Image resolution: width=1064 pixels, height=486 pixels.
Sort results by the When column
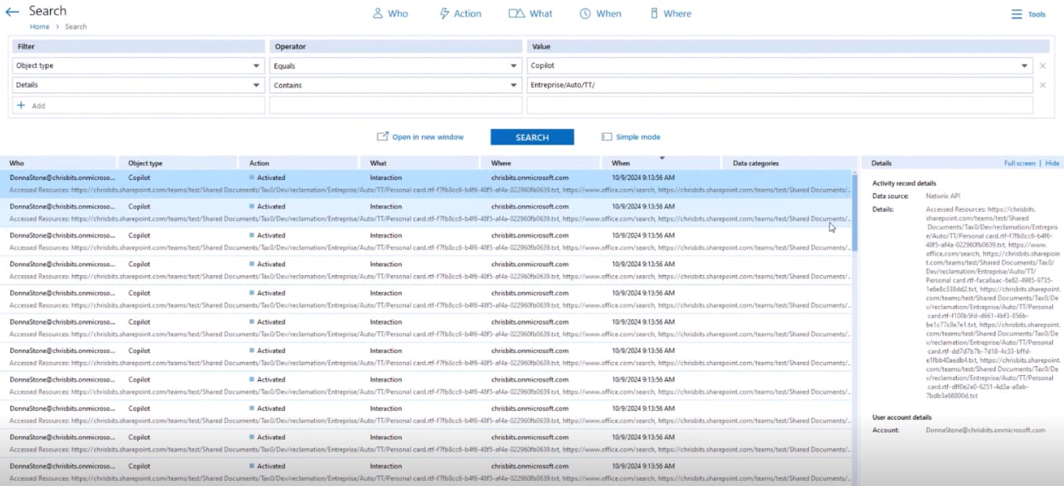[621, 163]
